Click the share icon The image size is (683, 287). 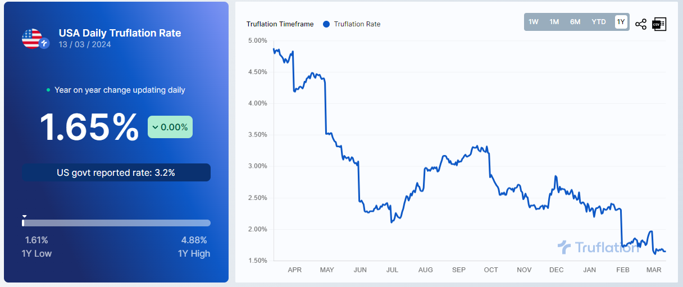tap(641, 24)
